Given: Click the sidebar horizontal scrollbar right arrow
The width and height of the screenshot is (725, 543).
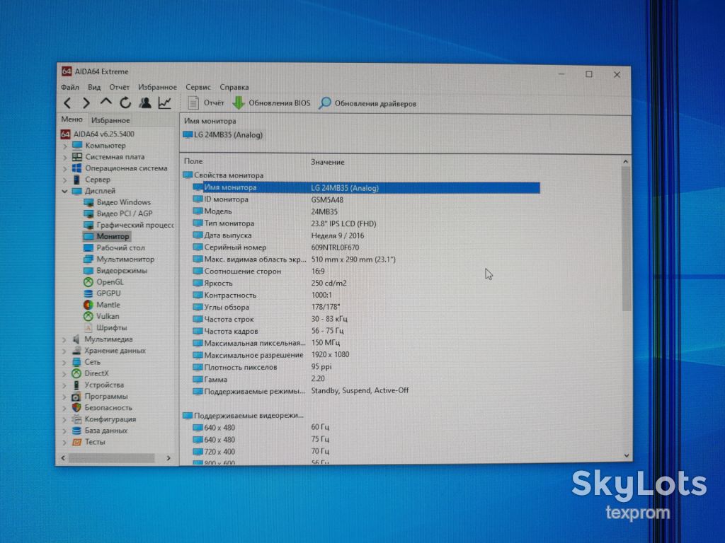Looking at the screenshot, I should tap(169, 458).
